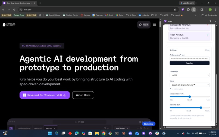Open the AKPSI bookmark folder

tap(164, 15)
